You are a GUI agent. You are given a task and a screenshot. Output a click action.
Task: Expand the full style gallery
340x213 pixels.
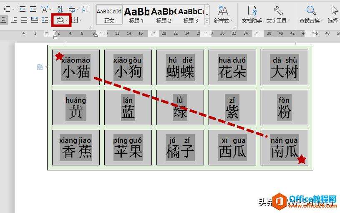tap(207, 21)
